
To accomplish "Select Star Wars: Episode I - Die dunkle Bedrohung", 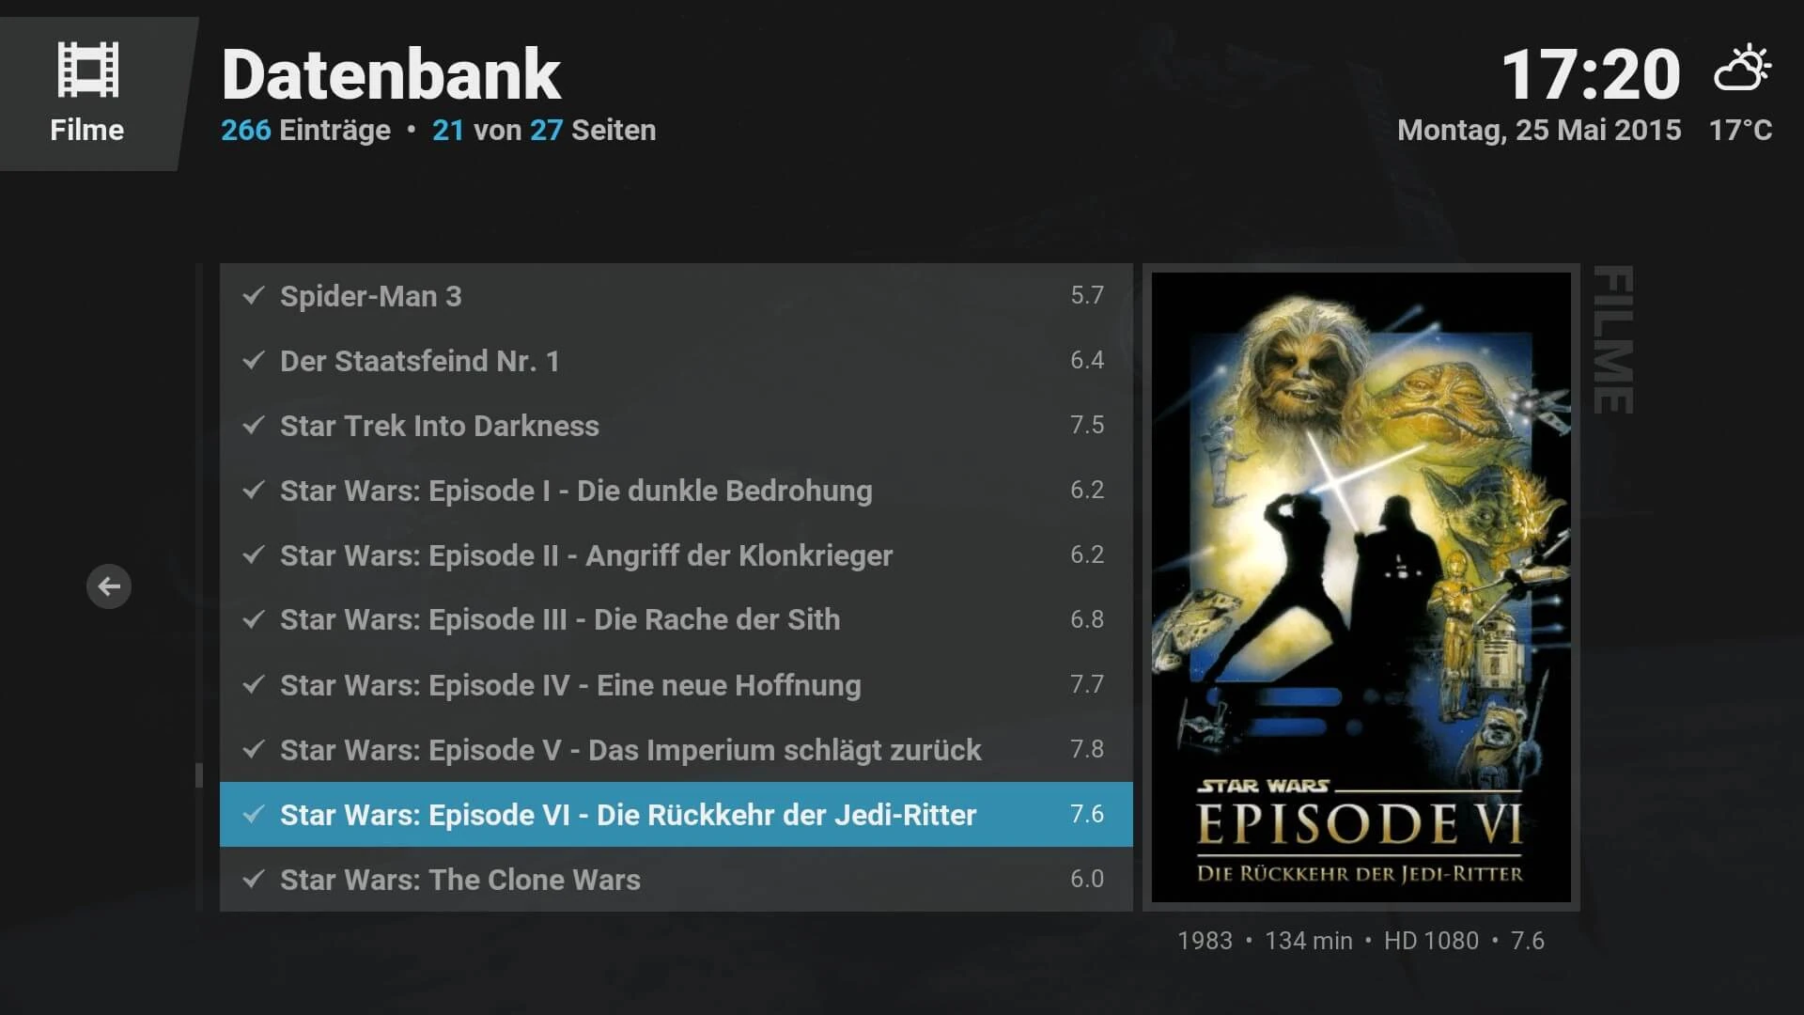I will (x=676, y=491).
